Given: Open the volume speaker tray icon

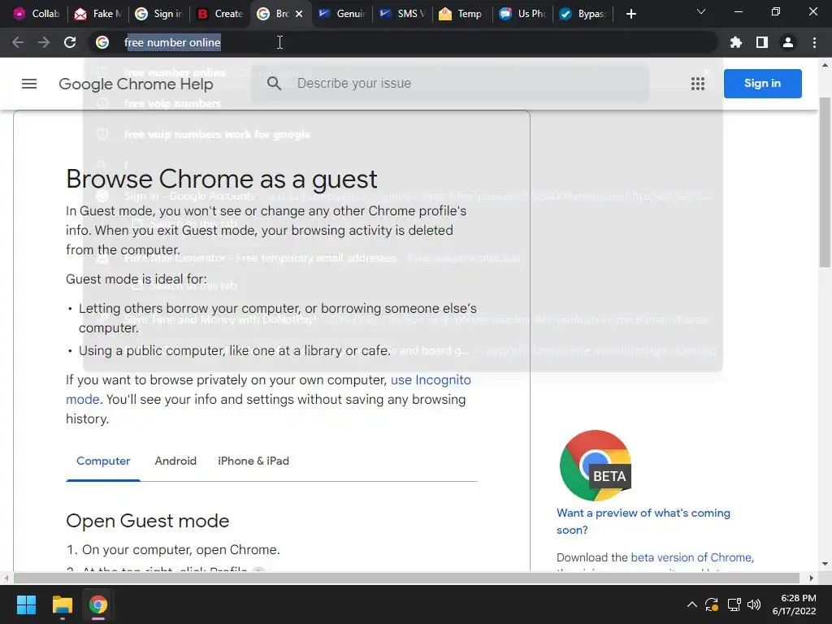Looking at the screenshot, I should (753, 604).
